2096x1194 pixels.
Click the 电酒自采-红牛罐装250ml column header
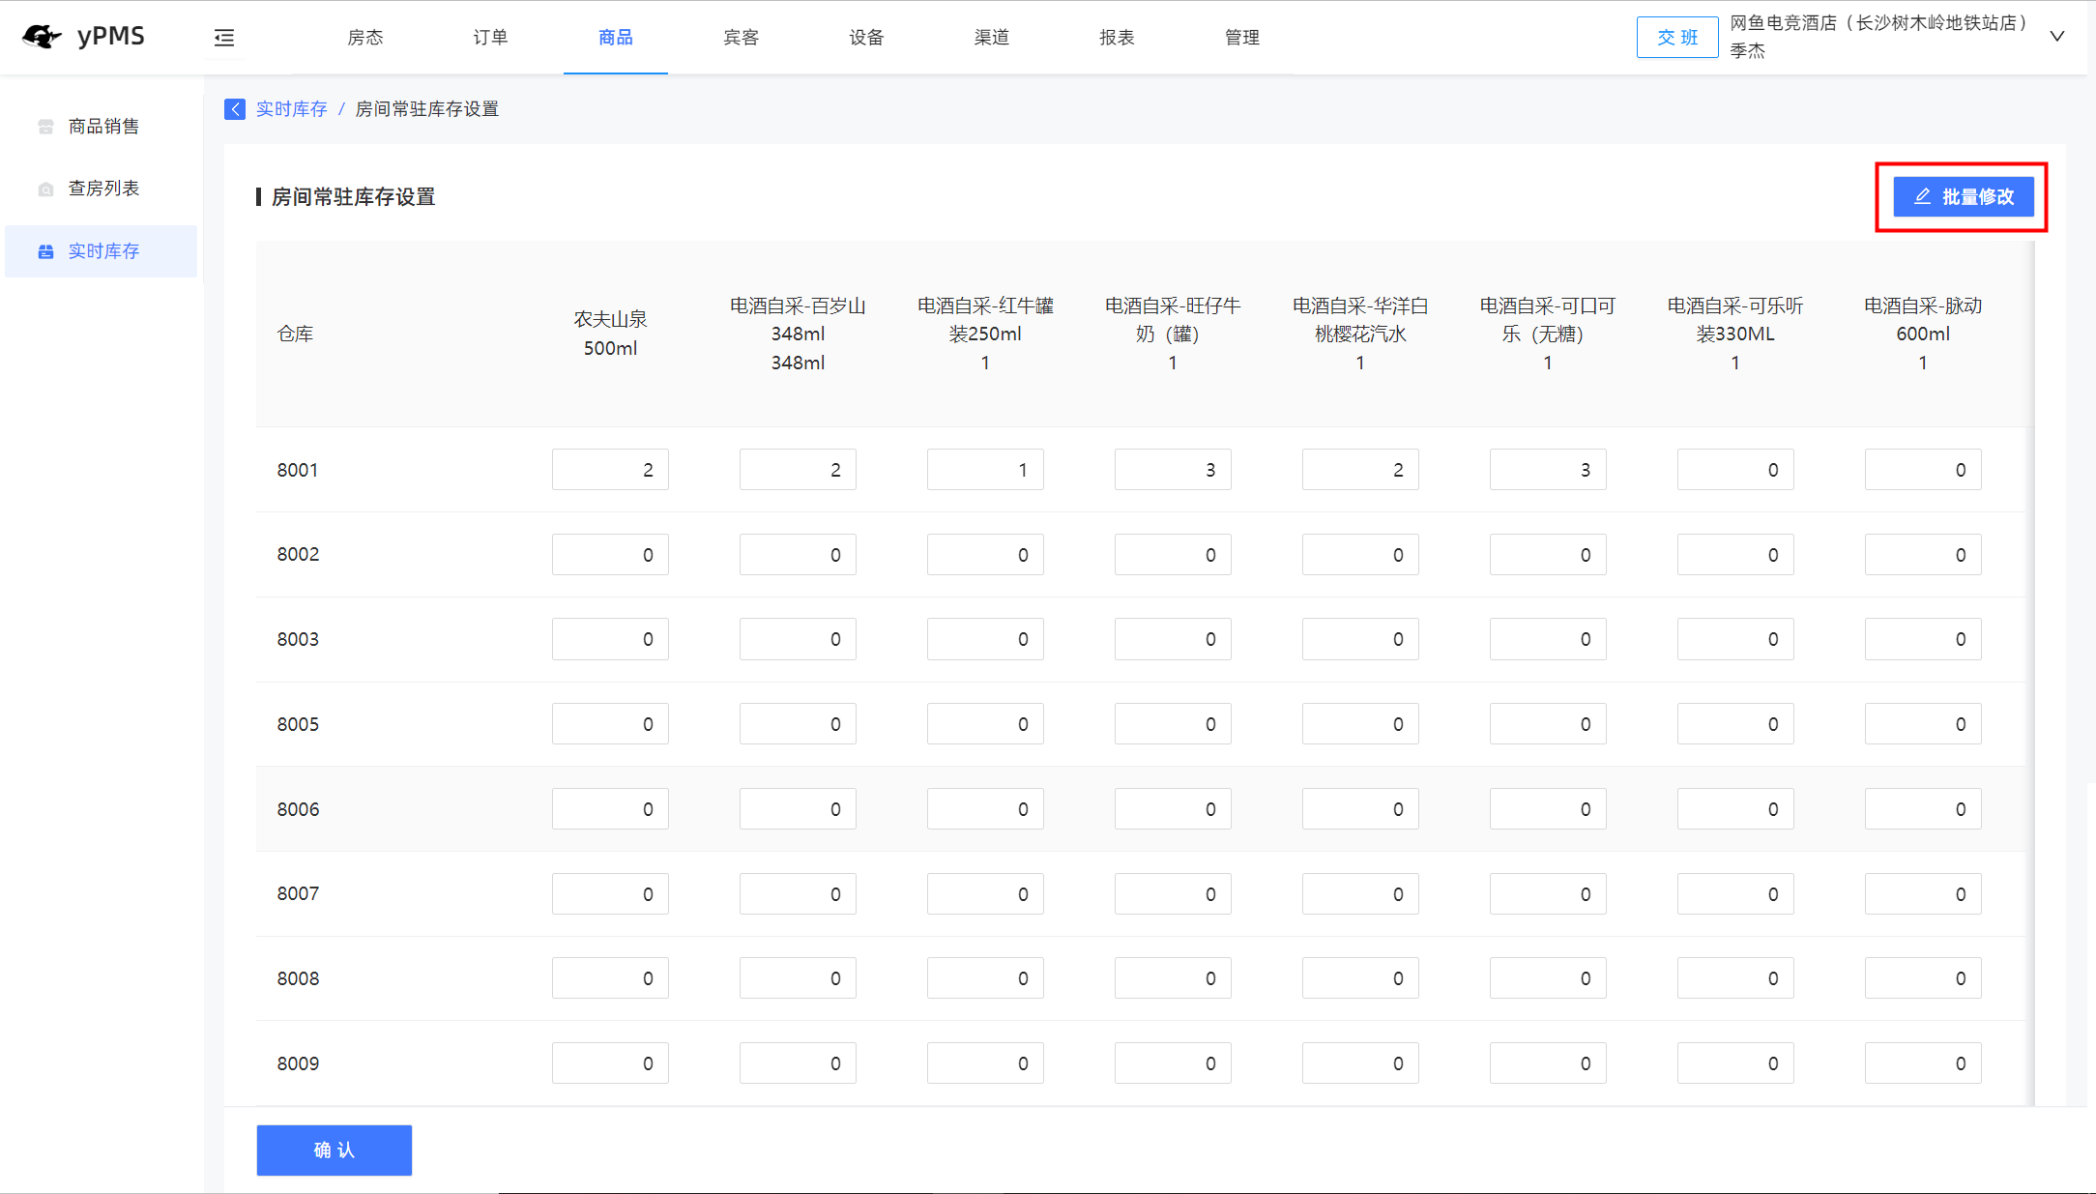[985, 335]
